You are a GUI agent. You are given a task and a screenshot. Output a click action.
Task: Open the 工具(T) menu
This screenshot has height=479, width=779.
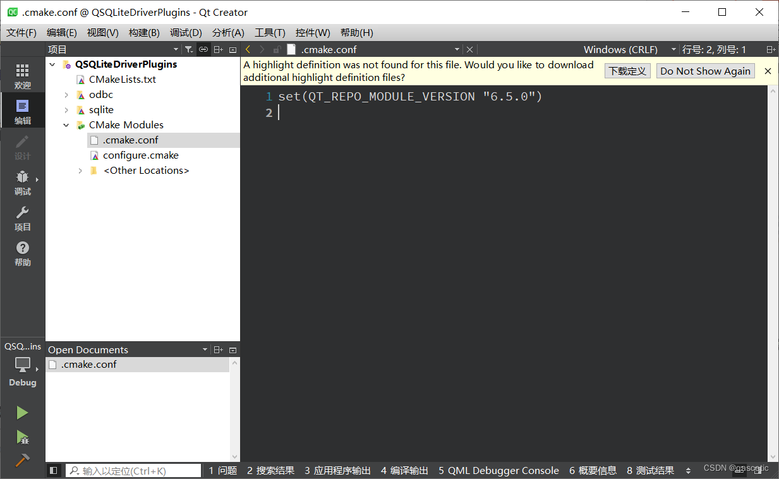[270, 32]
